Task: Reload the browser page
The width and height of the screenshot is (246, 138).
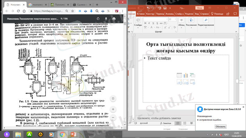Action: coord(18,11)
